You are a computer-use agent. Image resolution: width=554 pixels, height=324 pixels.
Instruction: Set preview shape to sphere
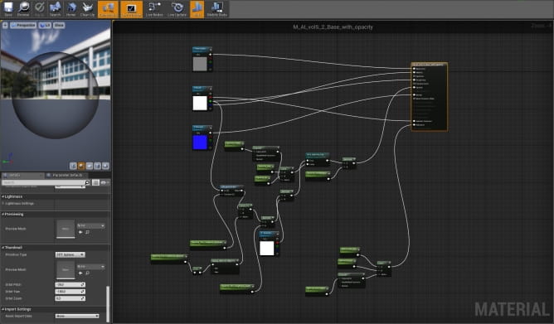pos(81,166)
